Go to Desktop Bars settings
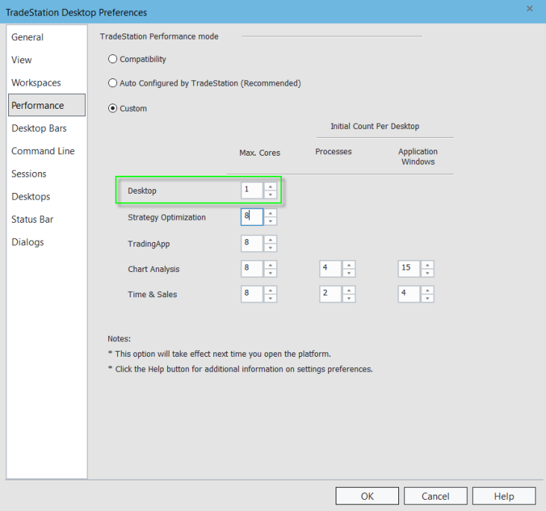546x511 pixels. tap(39, 128)
